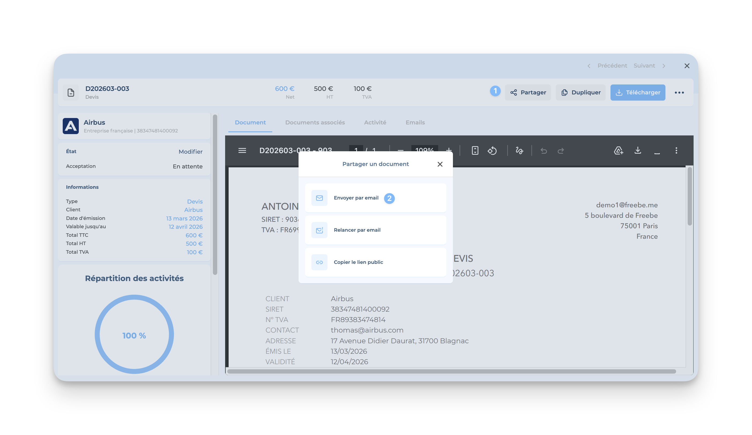Open PDF viewer more options menu
752x435 pixels.
pos(676,150)
